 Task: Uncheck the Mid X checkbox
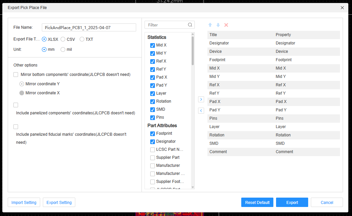tap(153, 45)
